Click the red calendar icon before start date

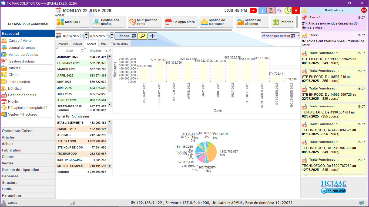[x=58, y=36]
